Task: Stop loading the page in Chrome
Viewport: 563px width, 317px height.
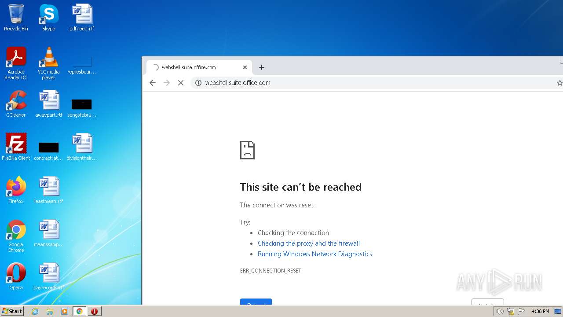Action: (x=181, y=83)
